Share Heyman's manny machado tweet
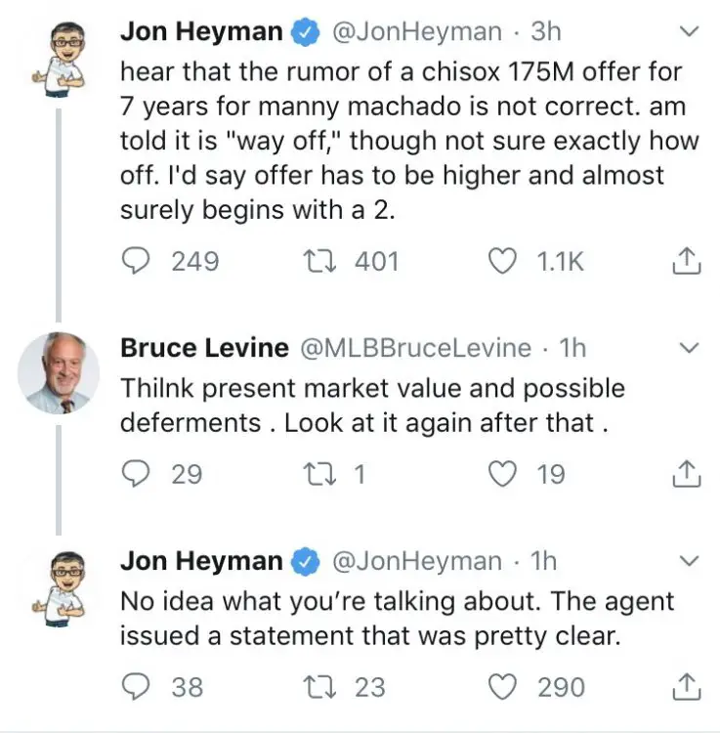 (688, 261)
